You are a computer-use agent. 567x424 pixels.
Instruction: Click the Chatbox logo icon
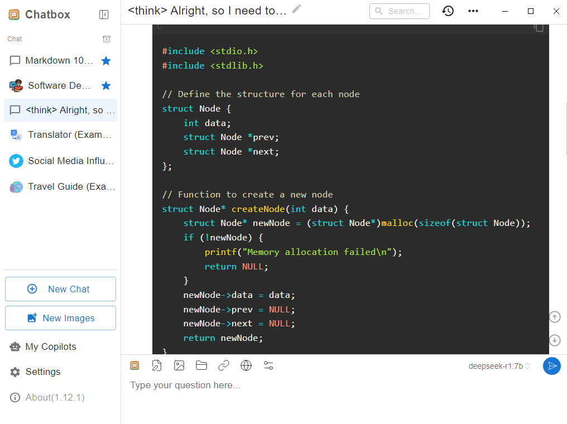pos(14,15)
